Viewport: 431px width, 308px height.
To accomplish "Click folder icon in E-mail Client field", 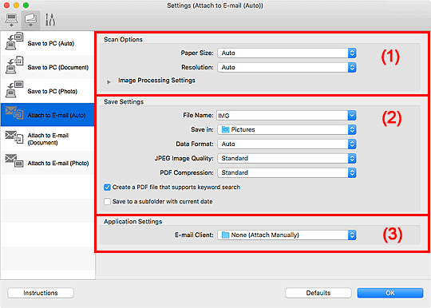I will (x=225, y=235).
